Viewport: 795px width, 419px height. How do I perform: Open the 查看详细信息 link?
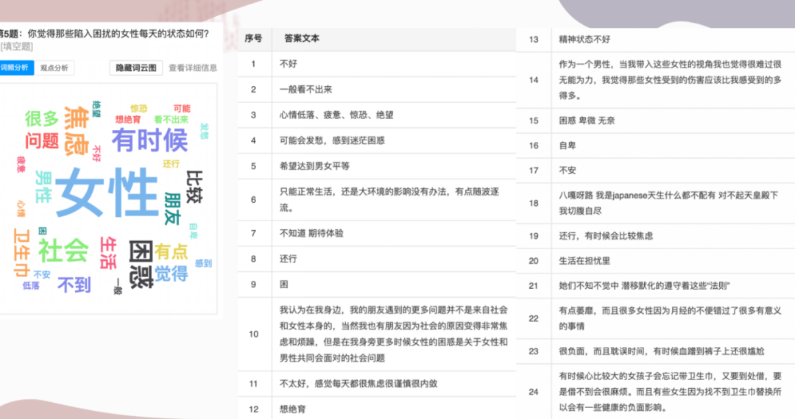click(x=193, y=68)
